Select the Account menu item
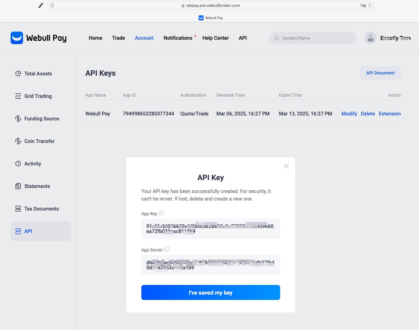The height and width of the screenshot is (330, 419). [144, 38]
